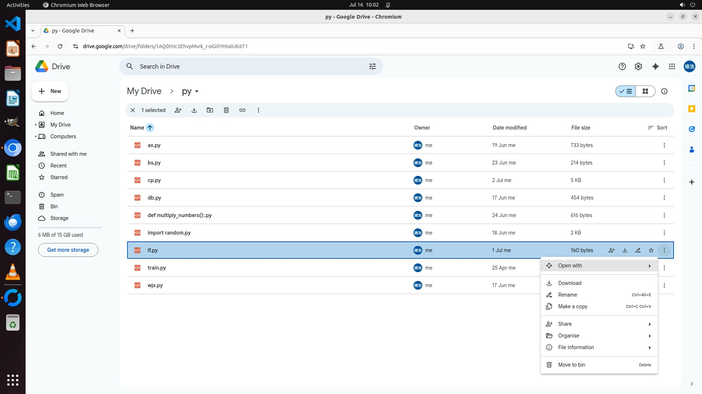
Task: Click the copy link icon in toolbar
Action: coord(242,110)
